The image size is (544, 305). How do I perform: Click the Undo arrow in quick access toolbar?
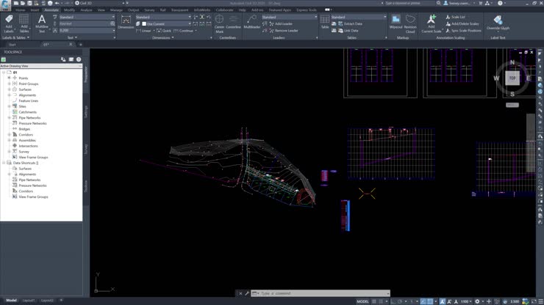pos(57,3)
